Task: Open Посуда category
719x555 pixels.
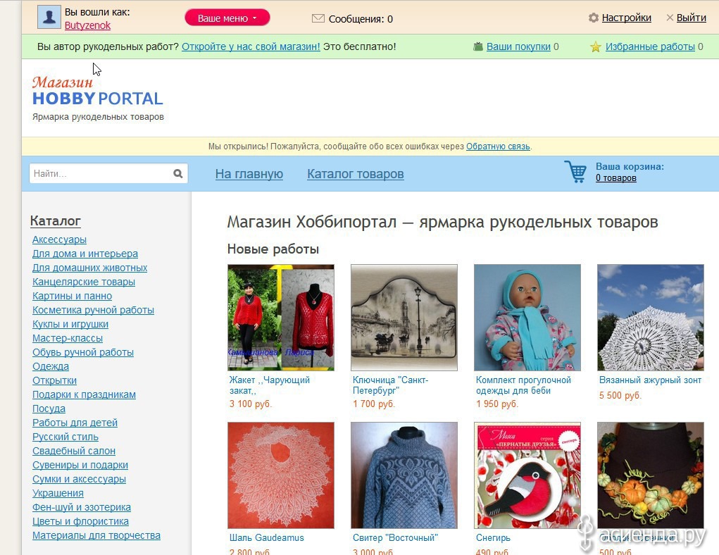Action: [x=49, y=409]
